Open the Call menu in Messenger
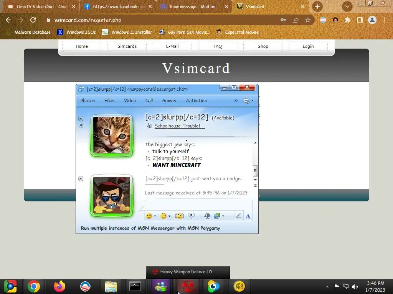The height and width of the screenshot is (294, 393). click(149, 101)
